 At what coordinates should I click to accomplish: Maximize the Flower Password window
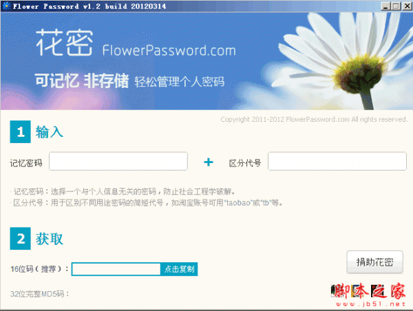pos(396,6)
